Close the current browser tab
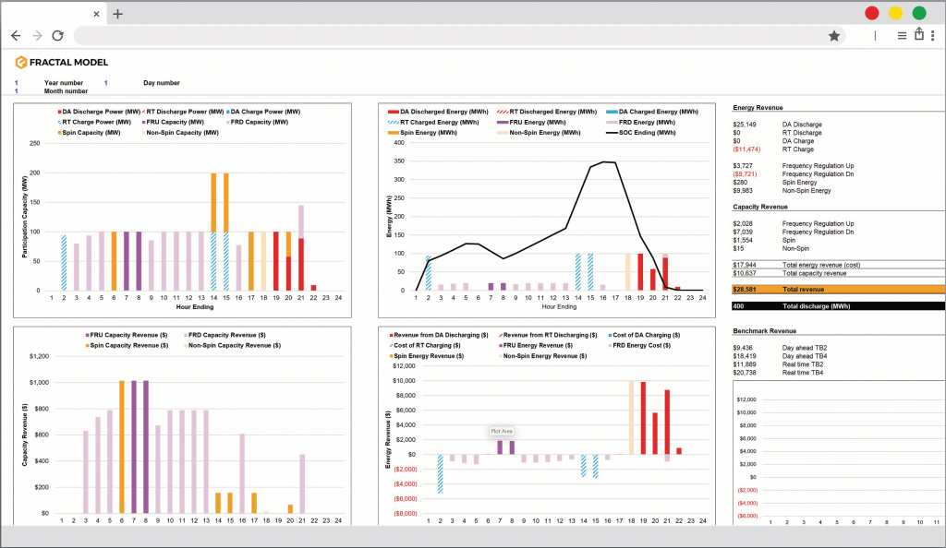Screen dimensions: 946x548 (x=97, y=15)
